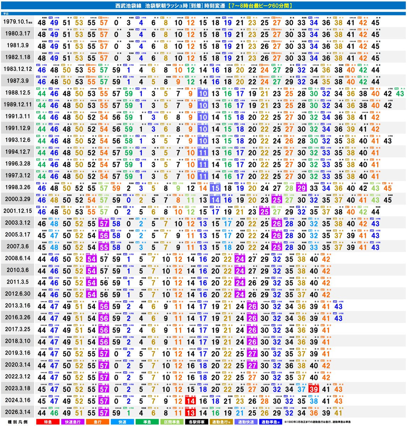
Task: Click the highlighted 15 in 1998.3.26 row
Action: click(x=215, y=188)
